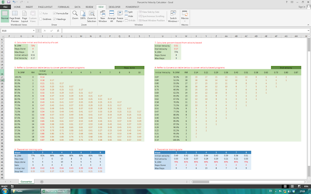Click the Split button
Screen dimensions: 311x194
128,12
